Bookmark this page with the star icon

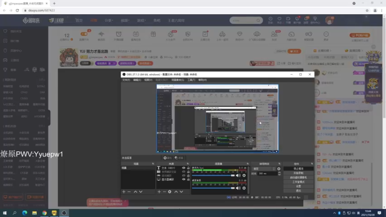tap(367, 10)
